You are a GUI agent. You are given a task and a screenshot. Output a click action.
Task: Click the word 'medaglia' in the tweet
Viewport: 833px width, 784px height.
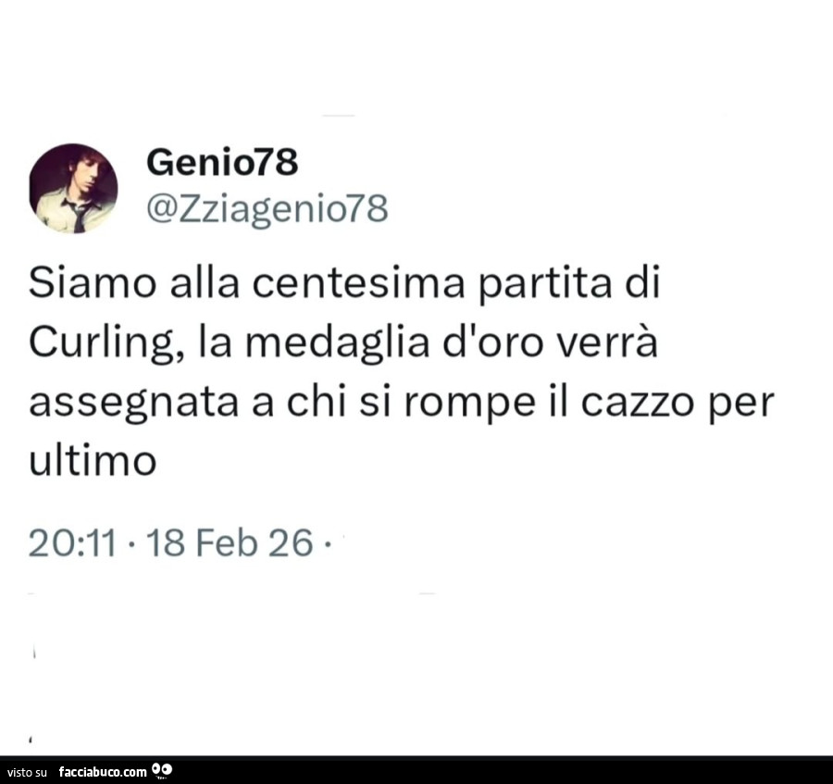point(337,343)
